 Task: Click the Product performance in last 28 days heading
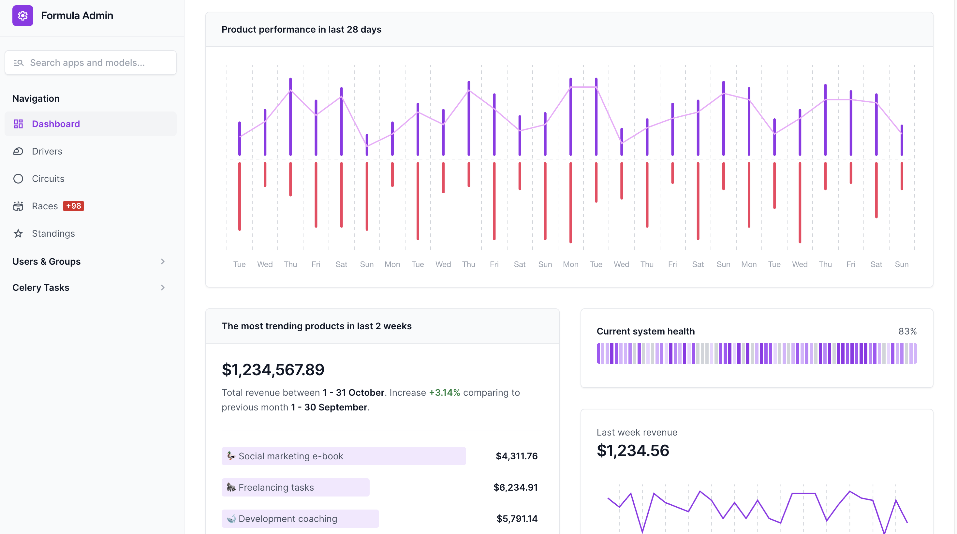[x=301, y=29]
